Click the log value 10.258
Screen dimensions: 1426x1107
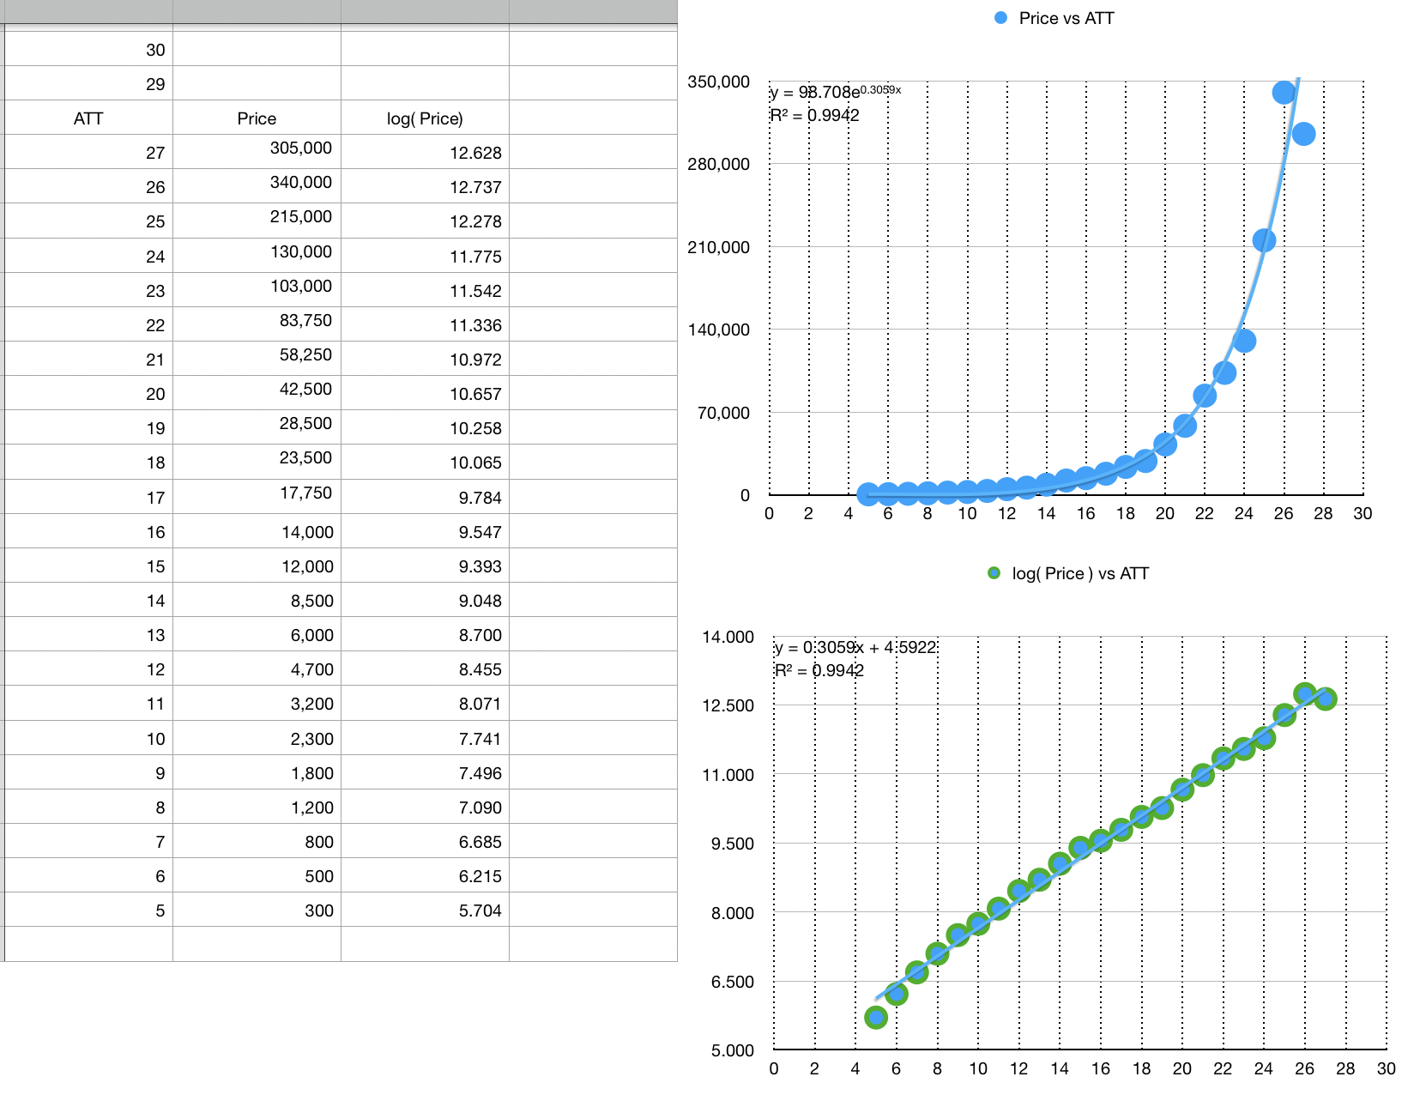425,427
